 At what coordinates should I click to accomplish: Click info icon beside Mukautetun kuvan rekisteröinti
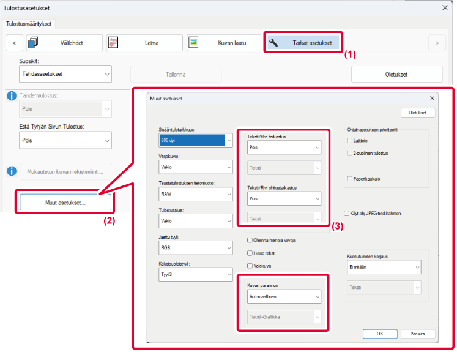tap(11, 171)
